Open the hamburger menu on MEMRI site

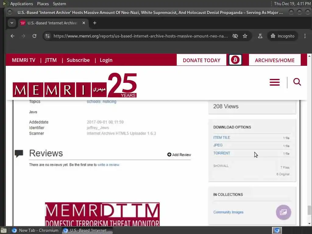275,82
